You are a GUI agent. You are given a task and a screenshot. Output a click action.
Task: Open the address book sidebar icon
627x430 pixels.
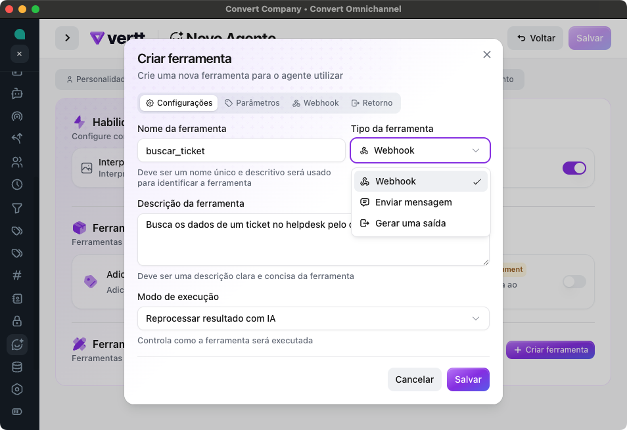(x=17, y=299)
